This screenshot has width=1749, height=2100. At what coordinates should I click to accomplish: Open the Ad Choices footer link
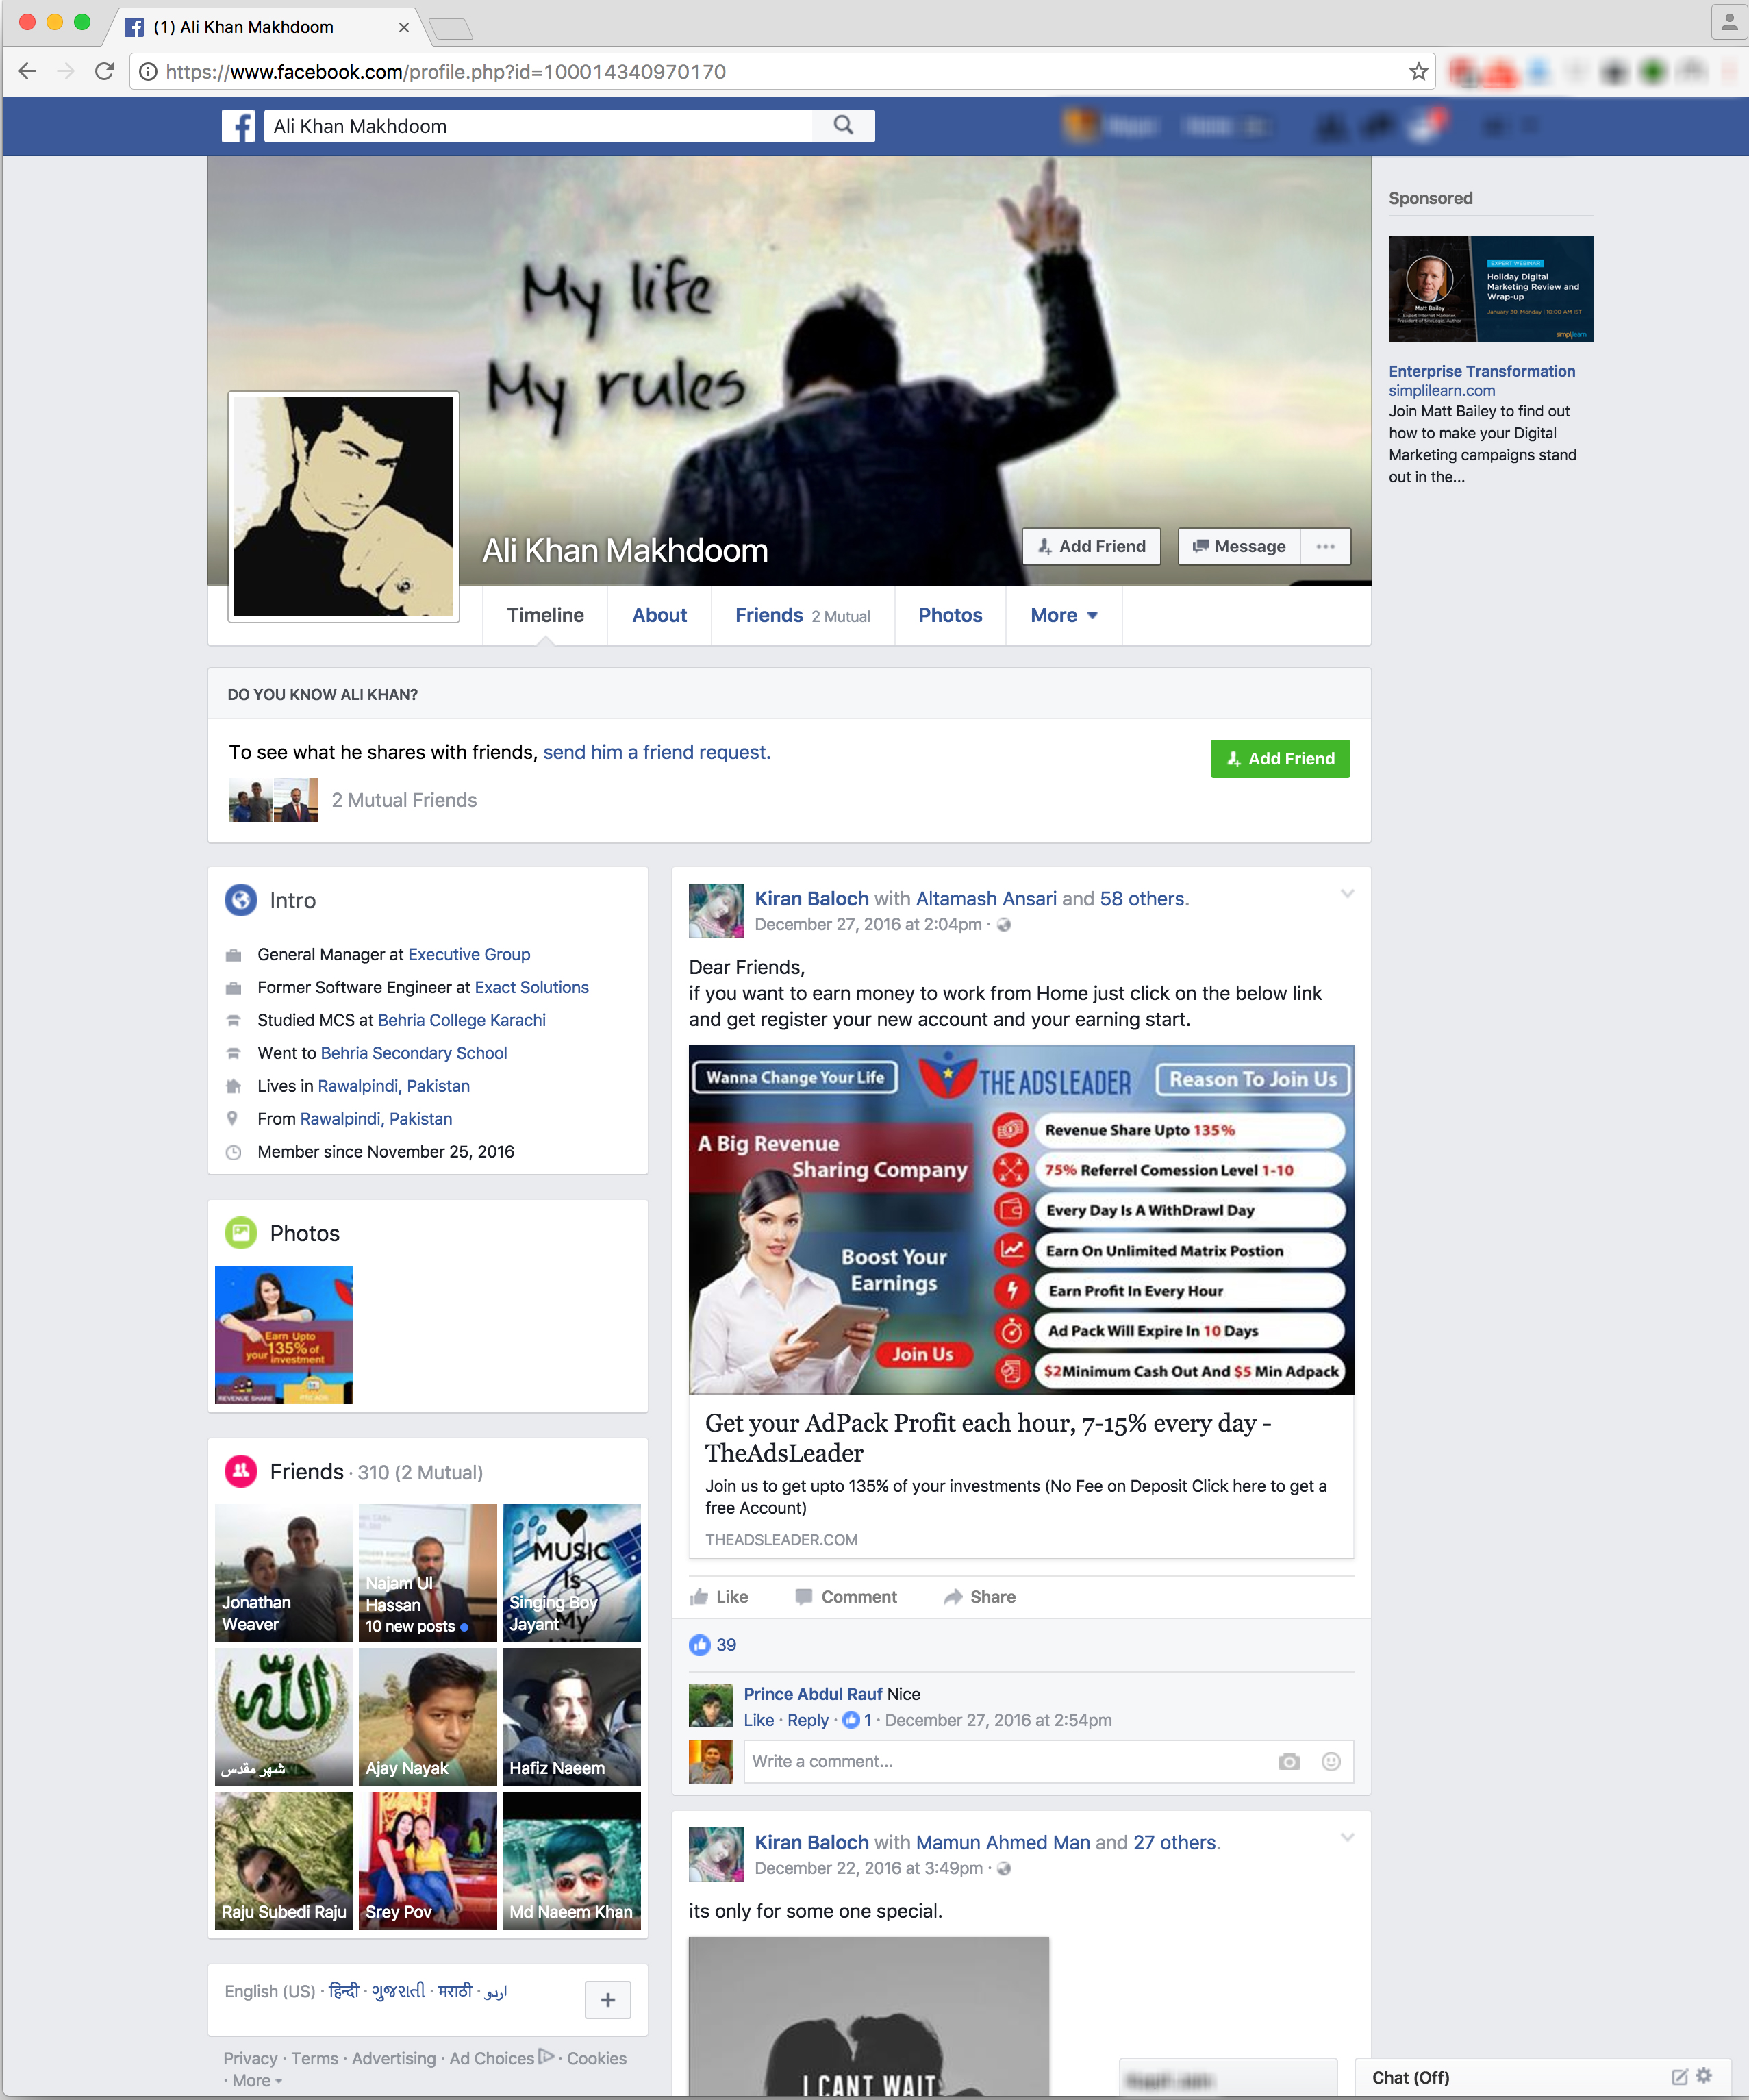coord(501,2059)
